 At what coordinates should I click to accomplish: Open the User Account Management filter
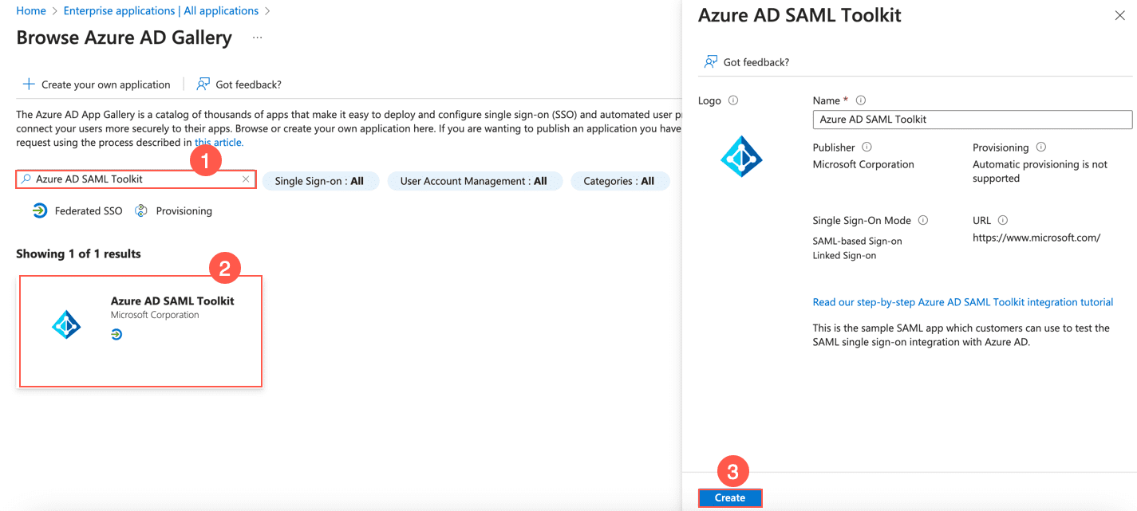[x=474, y=181]
